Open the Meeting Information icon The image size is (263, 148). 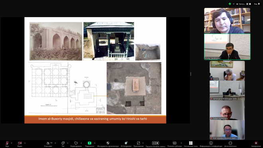(211, 143)
